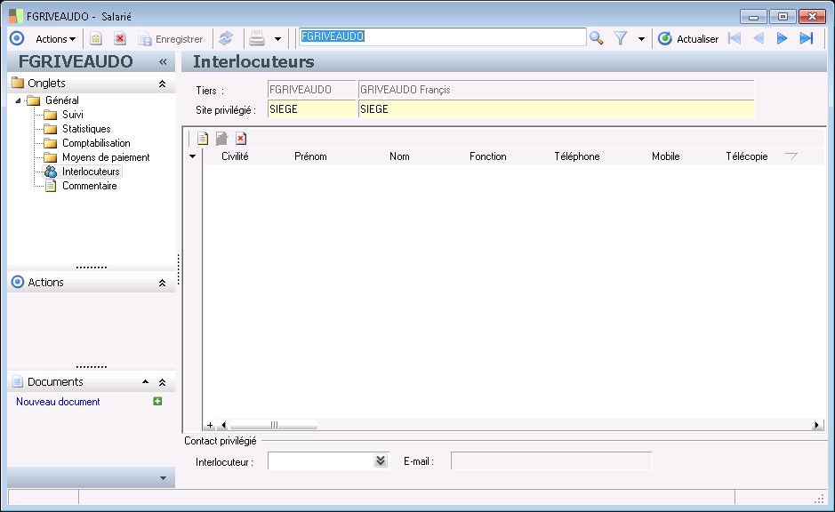Select Moyens de paiement in tree
The image size is (835, 512).
pos(105,157)
